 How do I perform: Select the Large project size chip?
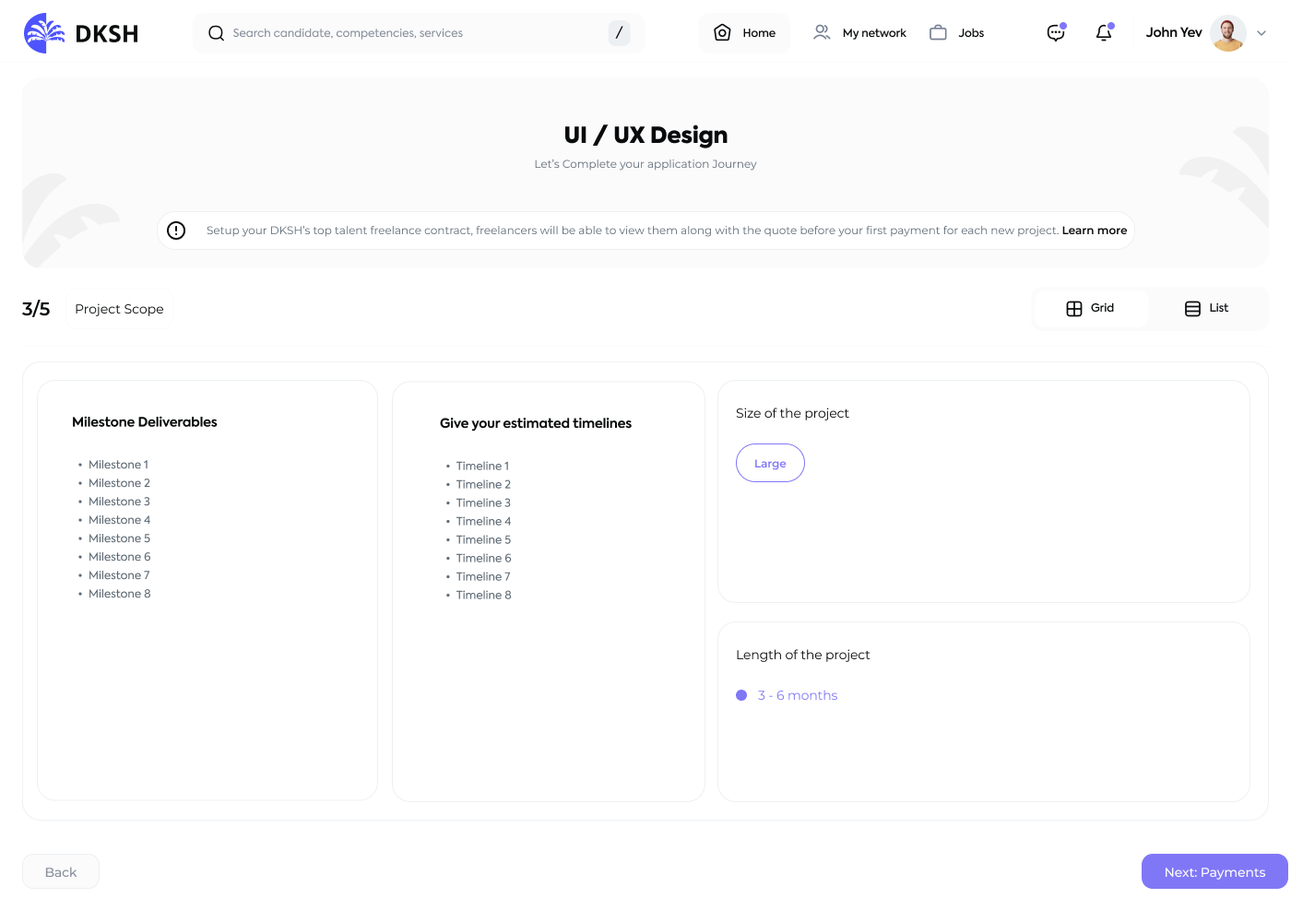[770, 463]
